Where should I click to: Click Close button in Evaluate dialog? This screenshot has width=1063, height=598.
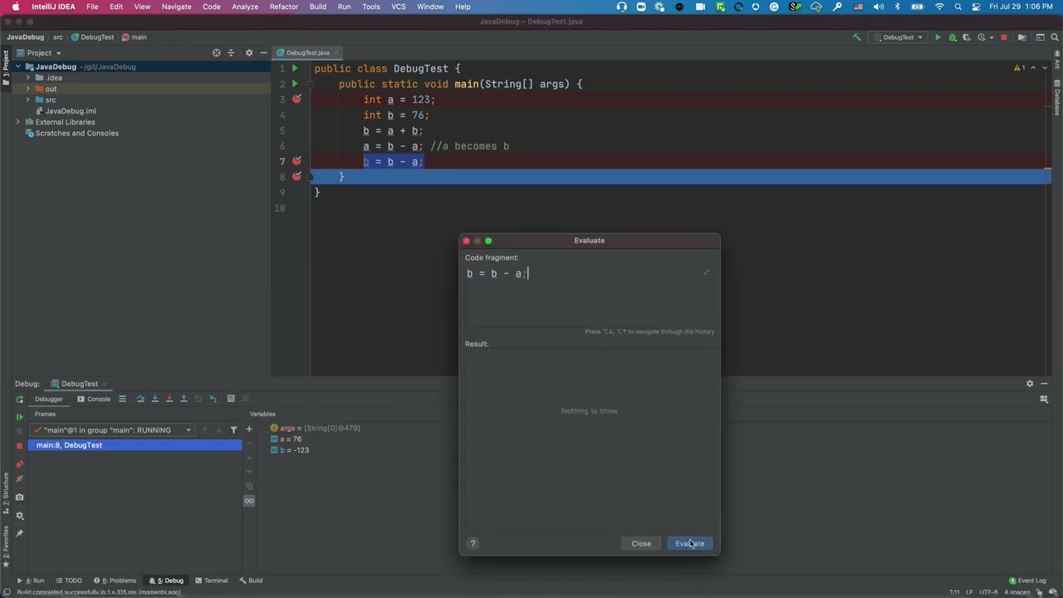641,543
